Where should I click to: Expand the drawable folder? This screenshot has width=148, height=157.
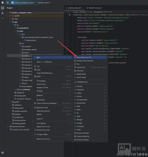20,46
